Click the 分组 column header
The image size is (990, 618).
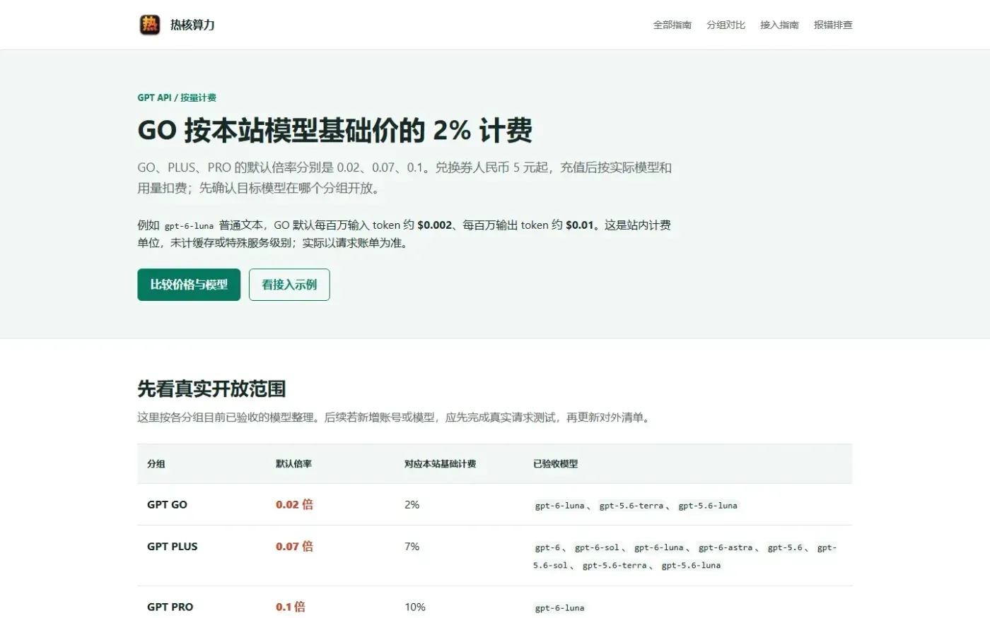156,464
